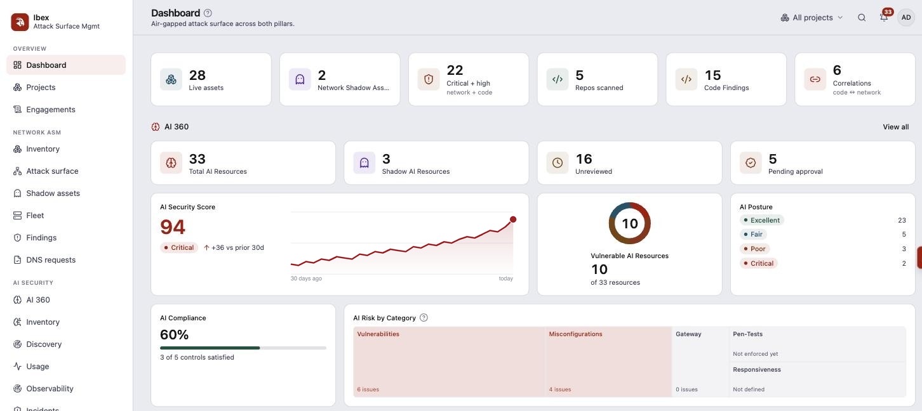Click the AI Compliance progress bar

(x=243, y=348)
